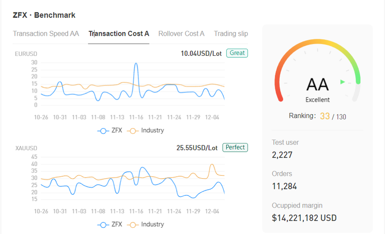
Task: Switch to the Transaction Speed AA tab
Action: [46, 34]
